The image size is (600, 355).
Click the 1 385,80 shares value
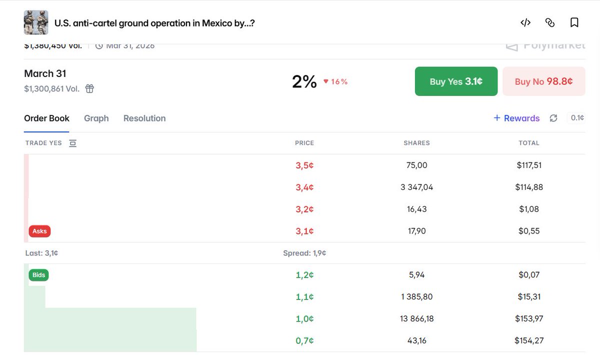[x=417, y=296]
